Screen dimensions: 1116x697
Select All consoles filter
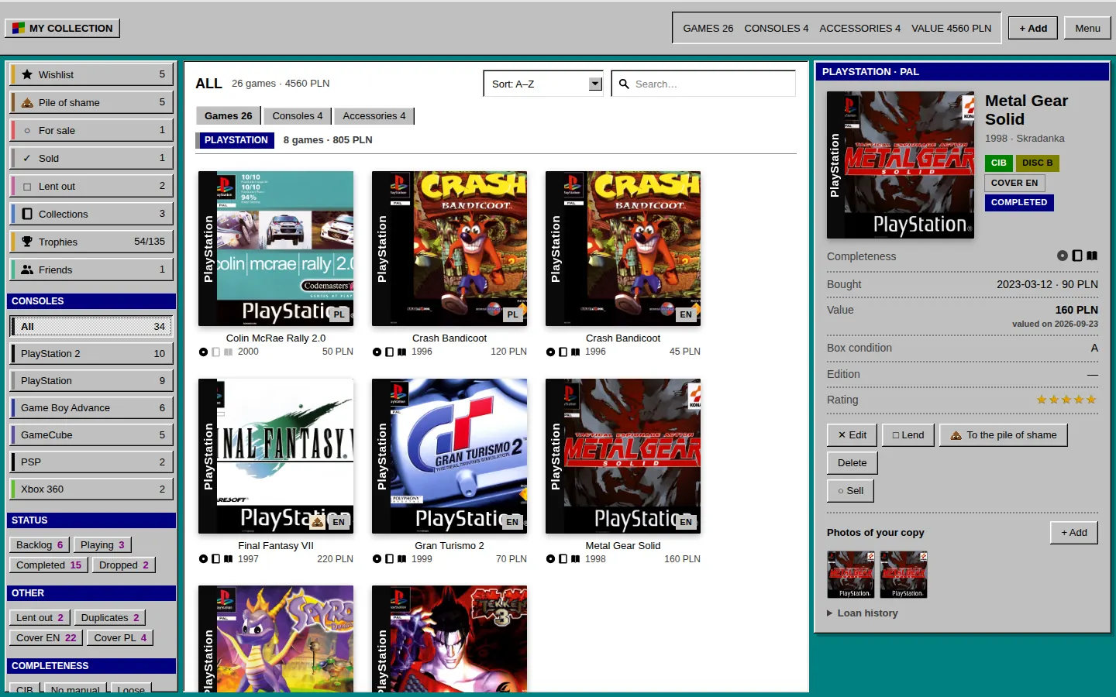91,327
